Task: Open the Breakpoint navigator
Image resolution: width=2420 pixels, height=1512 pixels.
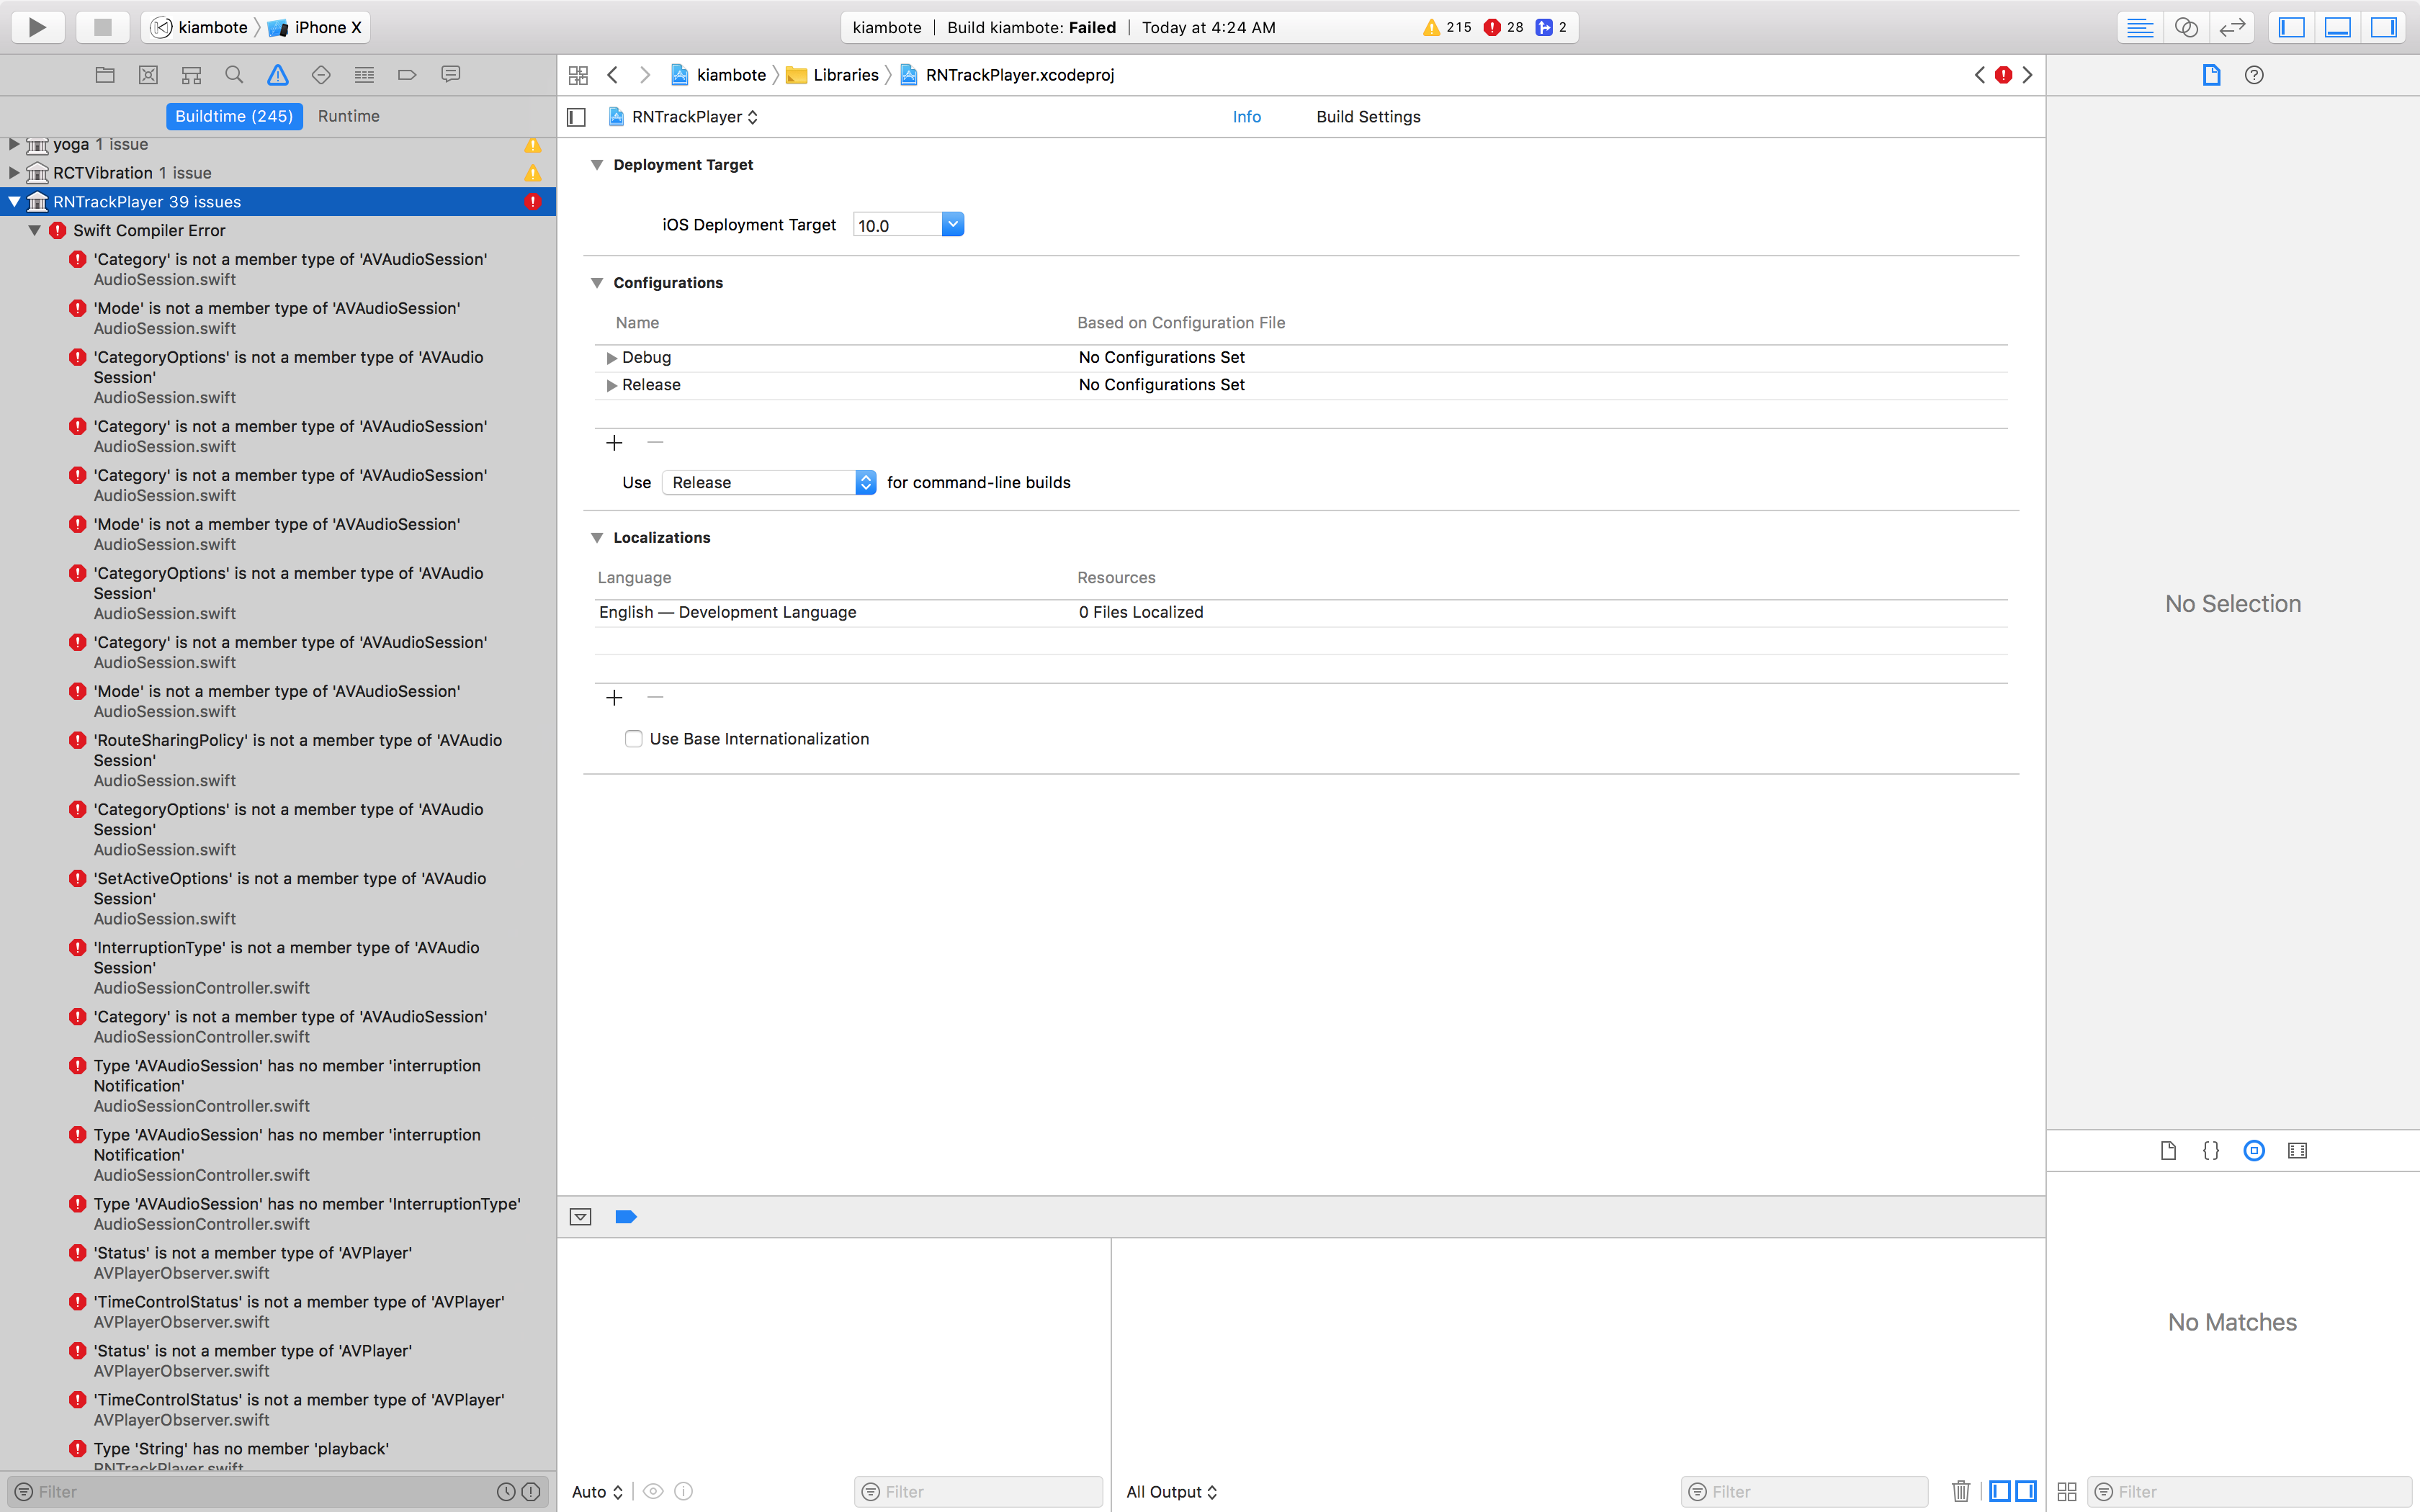Action: tap(406, 74)
